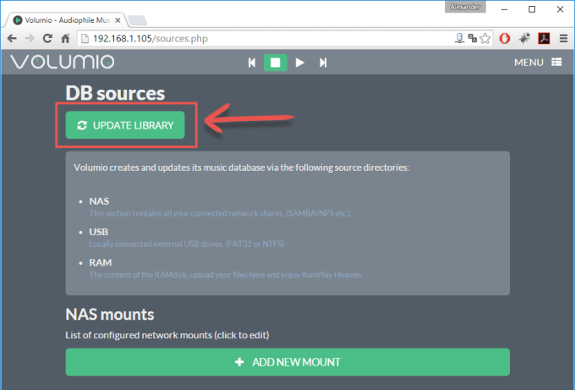The image size is (575, 390).
Task: Open Chrome hamburger menu
Action: pos(564,38)
